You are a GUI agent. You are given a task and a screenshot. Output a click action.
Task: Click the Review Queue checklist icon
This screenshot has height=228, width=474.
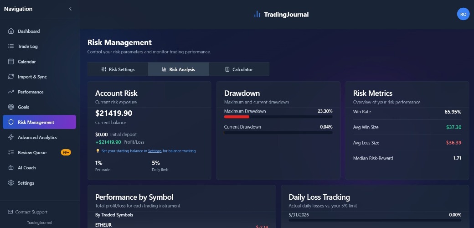tap(11, 152)
